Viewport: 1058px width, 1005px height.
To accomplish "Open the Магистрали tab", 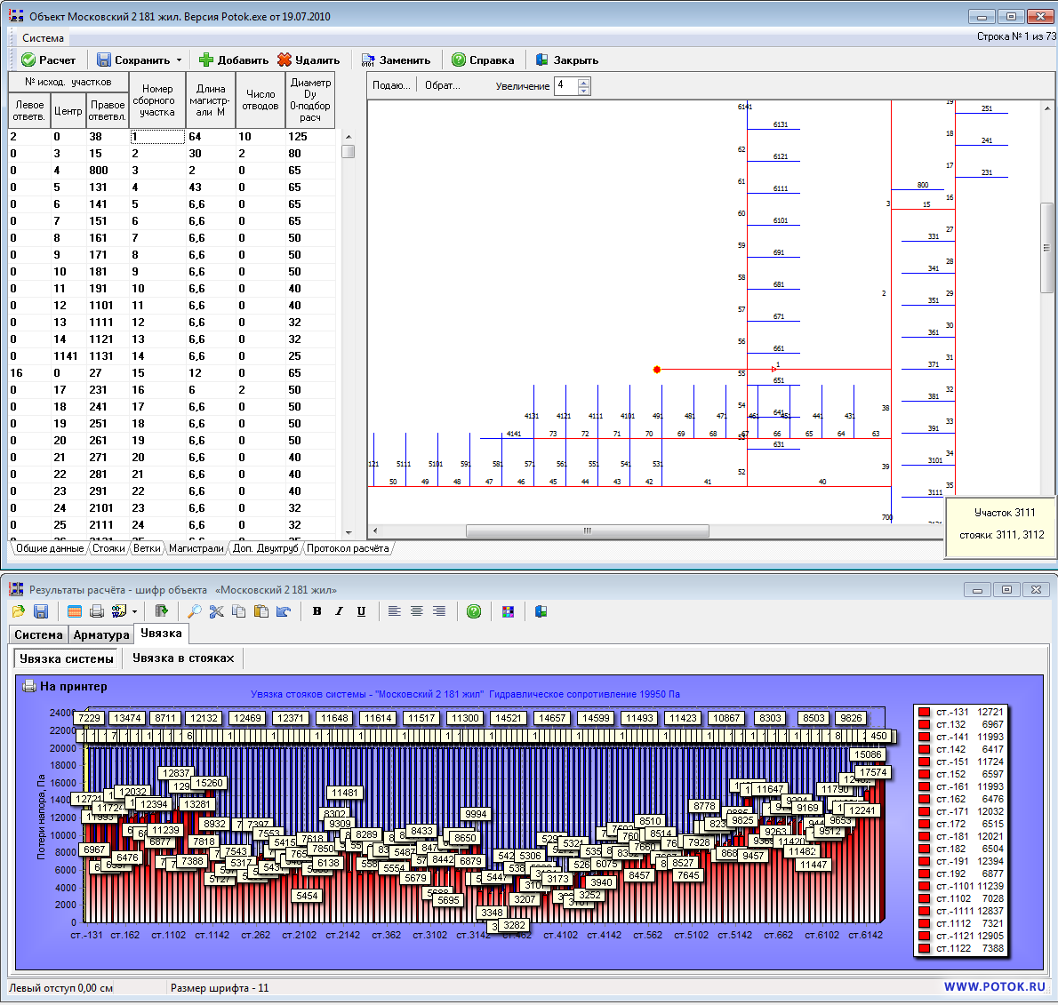I will (196, 548).
